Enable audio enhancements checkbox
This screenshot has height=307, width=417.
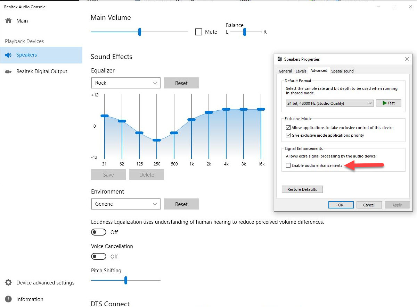point(288,165)
